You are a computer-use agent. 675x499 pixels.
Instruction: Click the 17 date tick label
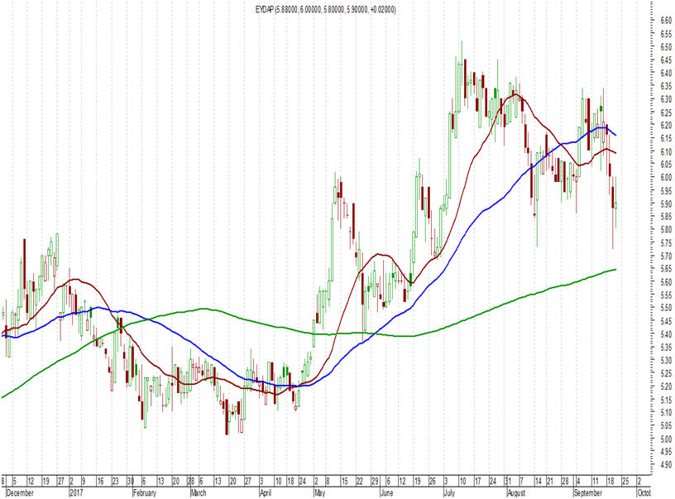click(x=478, y=481)
